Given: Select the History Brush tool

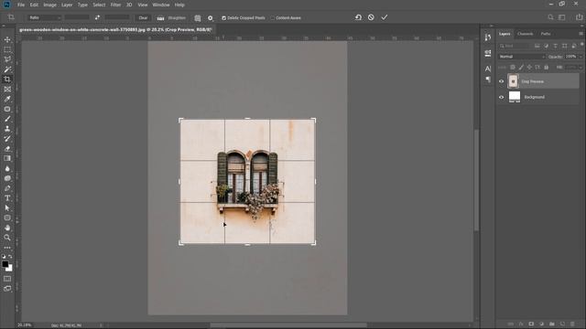Looking at the screenshot, I should pyautogui.click(x=7, y=139).
